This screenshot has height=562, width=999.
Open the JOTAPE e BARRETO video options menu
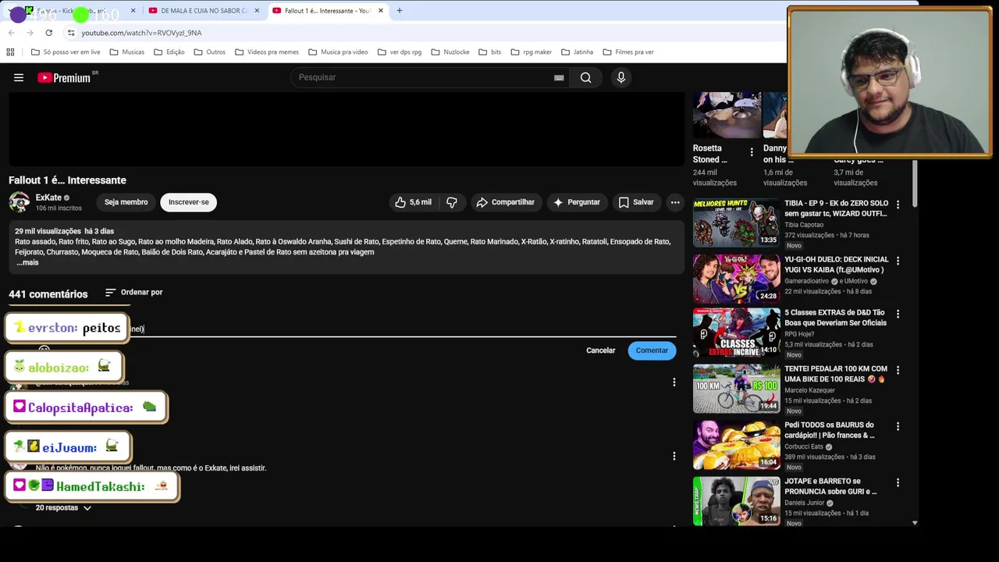898,482
